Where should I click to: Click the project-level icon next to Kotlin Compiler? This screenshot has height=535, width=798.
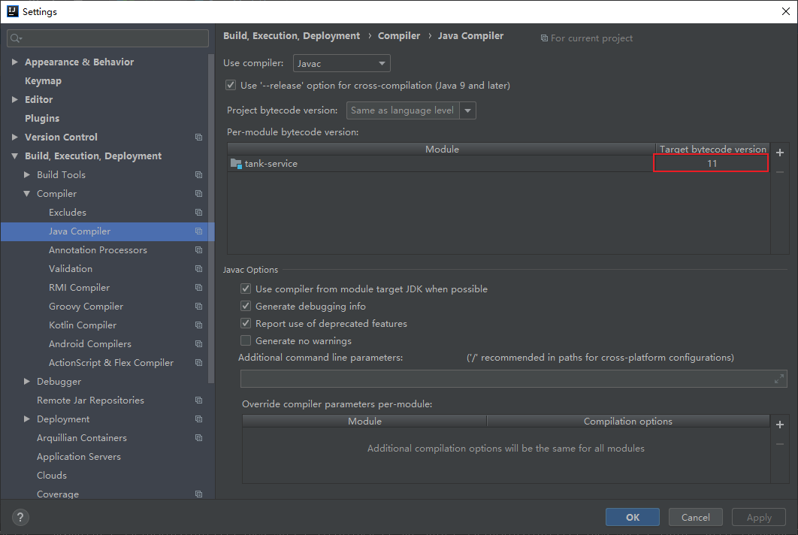[198, 325]
